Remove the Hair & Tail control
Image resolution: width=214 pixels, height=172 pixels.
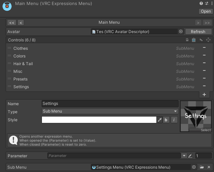point(204,63)
